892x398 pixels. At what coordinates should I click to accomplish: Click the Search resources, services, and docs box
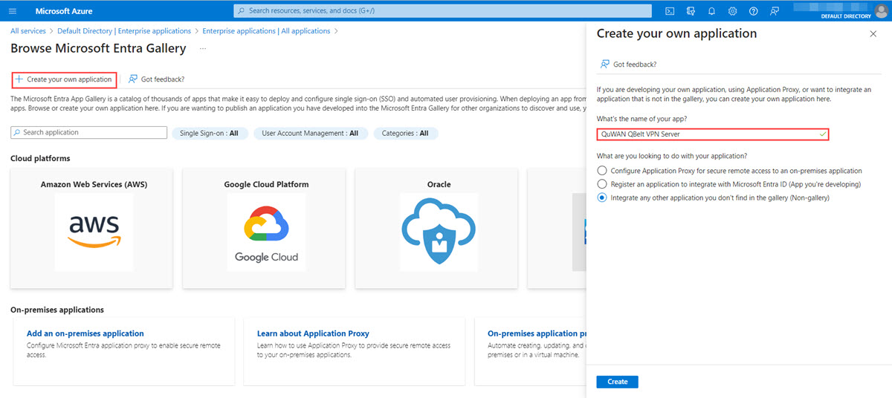point(444,11)
